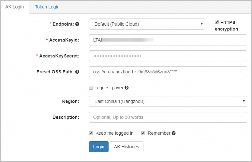Focus the AccessKeyId input field
The width and height of the screenshot is (252, 162).
pos(168,40)
